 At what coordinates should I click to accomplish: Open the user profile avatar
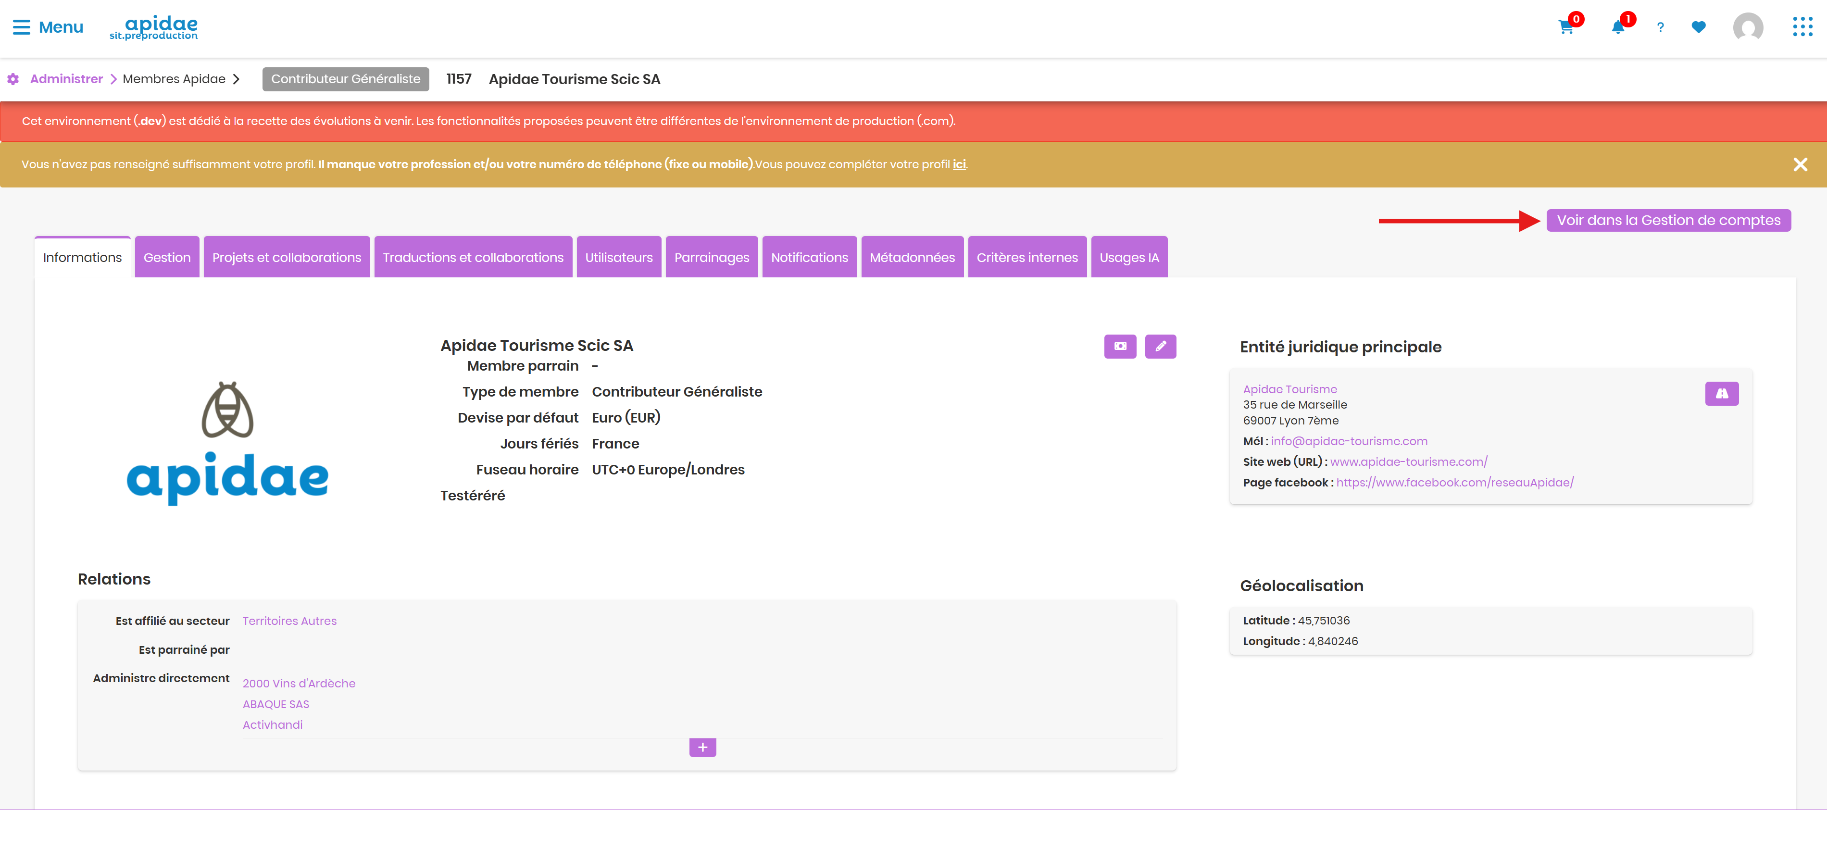pos(1748,27)
